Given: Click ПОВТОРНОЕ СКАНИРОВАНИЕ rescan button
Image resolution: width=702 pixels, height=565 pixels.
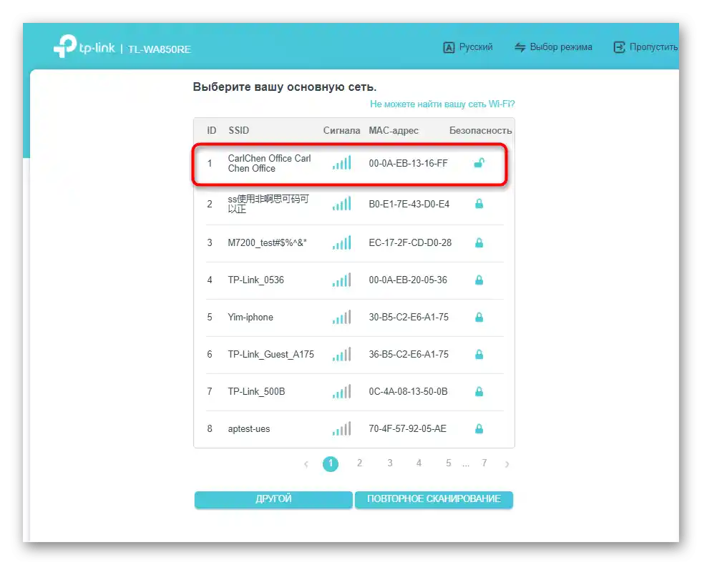Looking at the screenshot, I should (434, 499).
